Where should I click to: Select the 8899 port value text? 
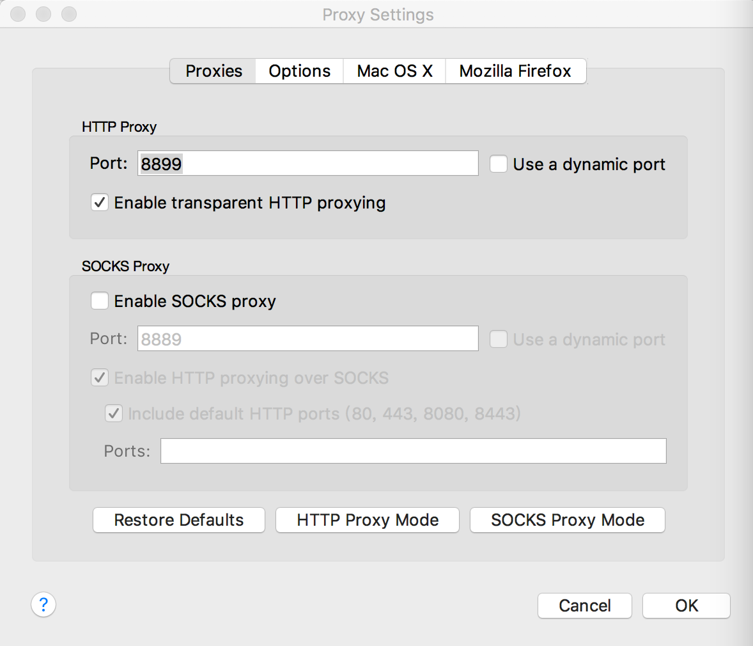[x=160, y=163]
